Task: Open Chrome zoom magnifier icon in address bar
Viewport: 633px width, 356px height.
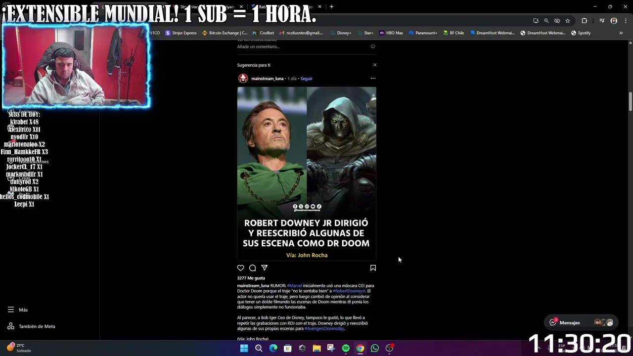Action: (x=546, y=21)
